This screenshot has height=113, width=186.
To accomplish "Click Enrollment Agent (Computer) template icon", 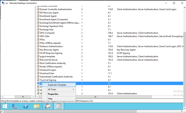I will tap(38, 19).
